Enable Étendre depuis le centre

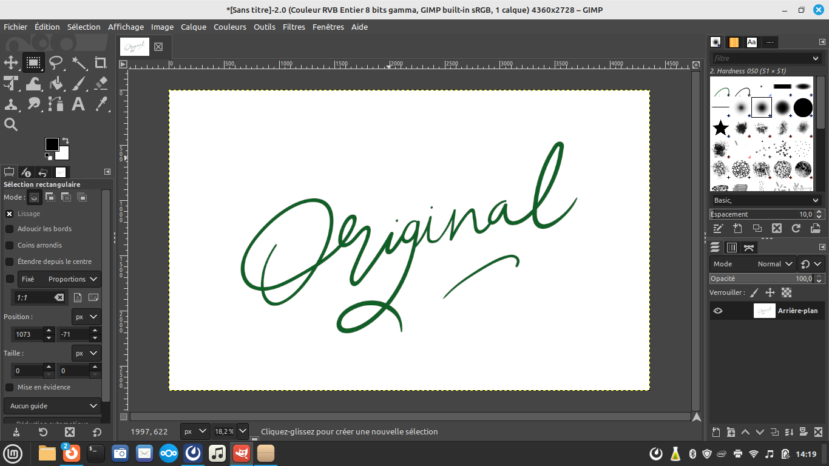pos(10,262)
